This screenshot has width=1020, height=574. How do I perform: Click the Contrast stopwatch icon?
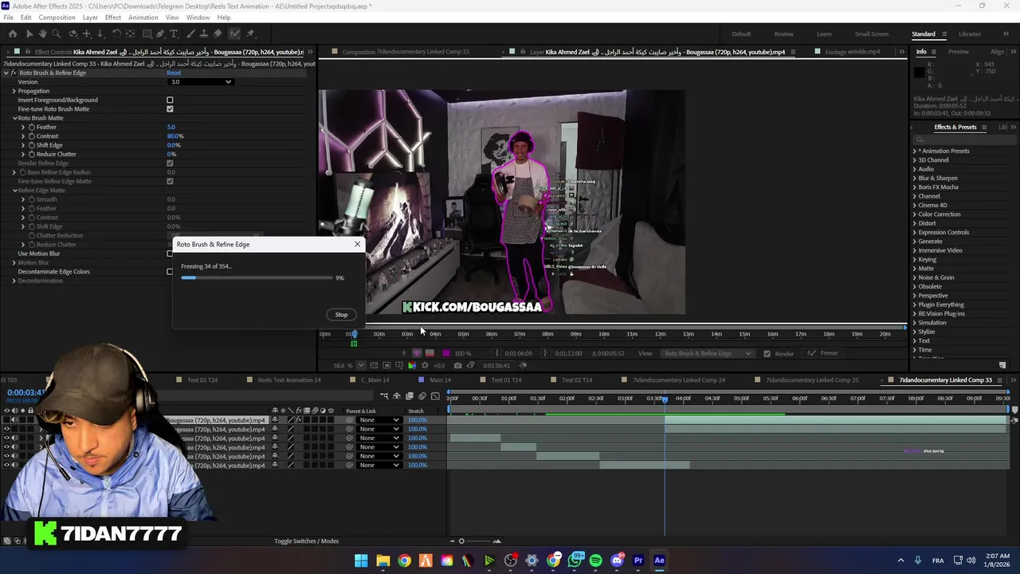32,136
